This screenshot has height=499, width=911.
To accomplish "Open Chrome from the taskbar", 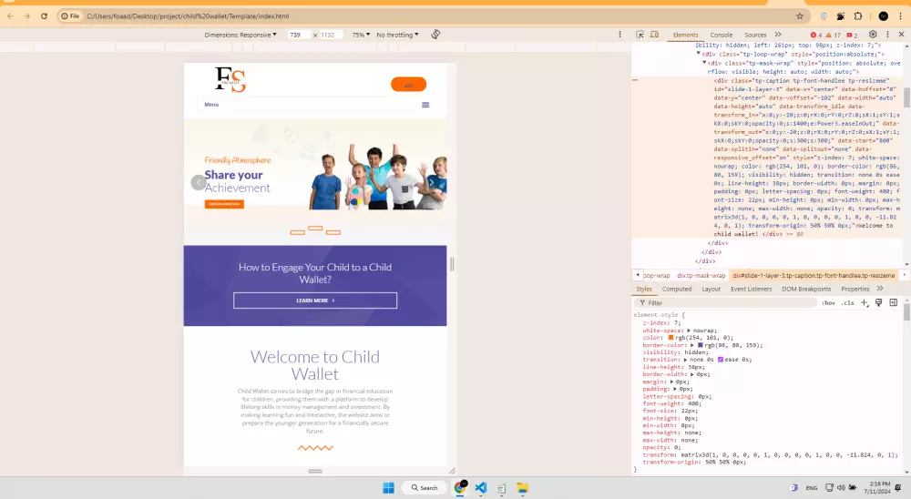I will point(460,488).
